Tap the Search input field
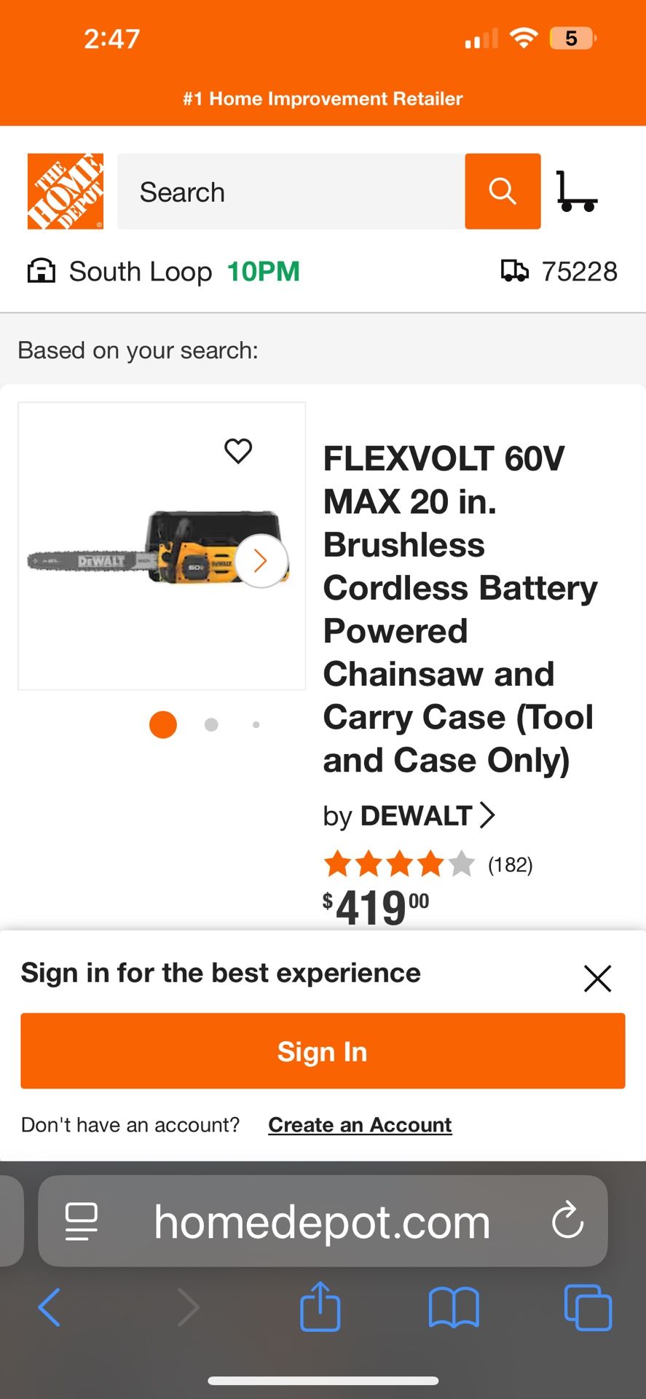Viewport: 646px width, 1399px height. (291, 192)
